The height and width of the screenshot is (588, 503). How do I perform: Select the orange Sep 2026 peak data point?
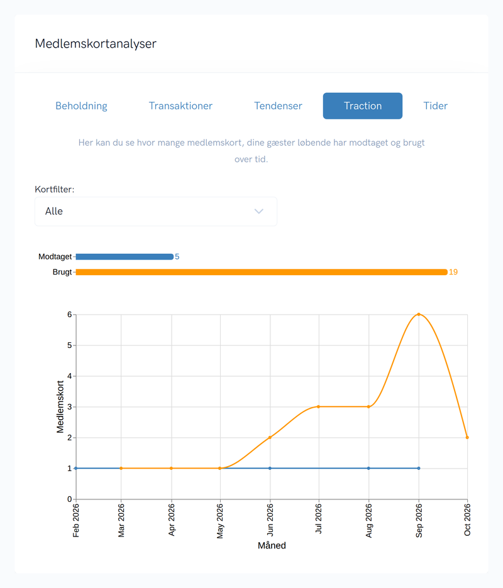[x=419, y=314]
